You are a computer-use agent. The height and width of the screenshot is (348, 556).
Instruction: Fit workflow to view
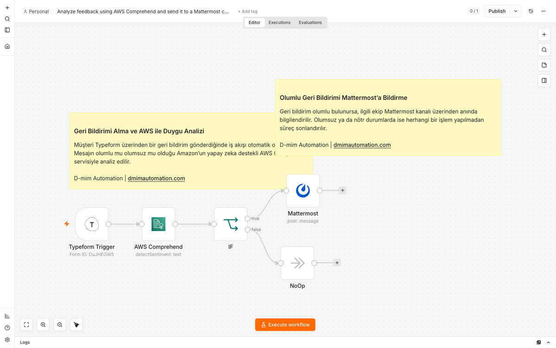click(26, 325)
